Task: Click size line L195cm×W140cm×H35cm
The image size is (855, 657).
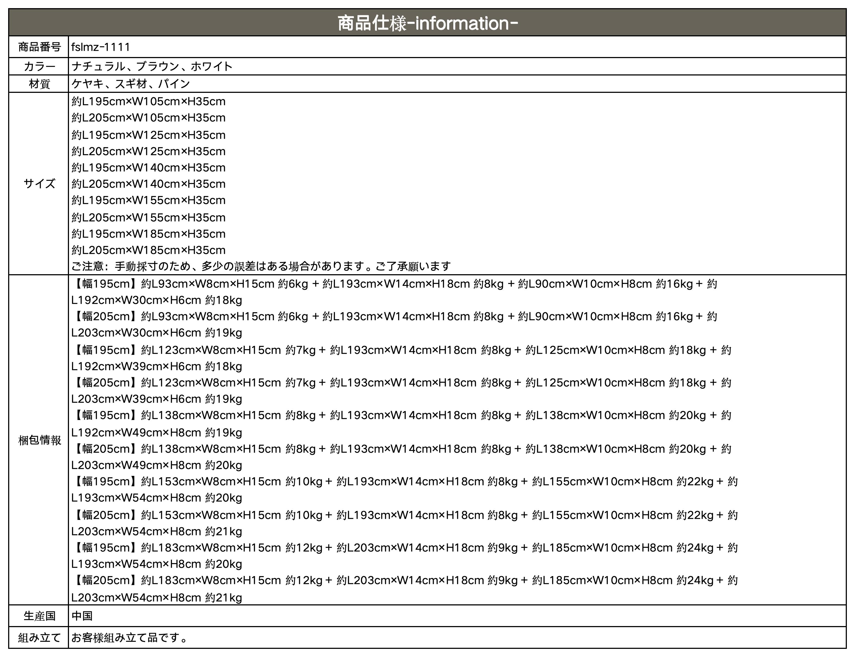Action: coord(149,168)
